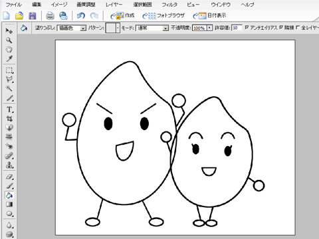Open the パターン picker dropdown arrow
This screenshot has height=239, width=319.
point(118,28)
